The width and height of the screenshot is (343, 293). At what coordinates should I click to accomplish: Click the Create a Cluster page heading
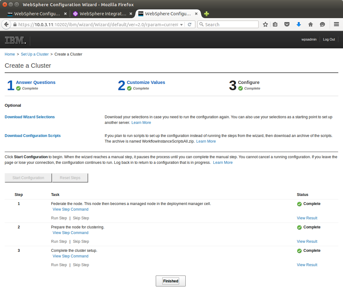click(x=28, y=66)
